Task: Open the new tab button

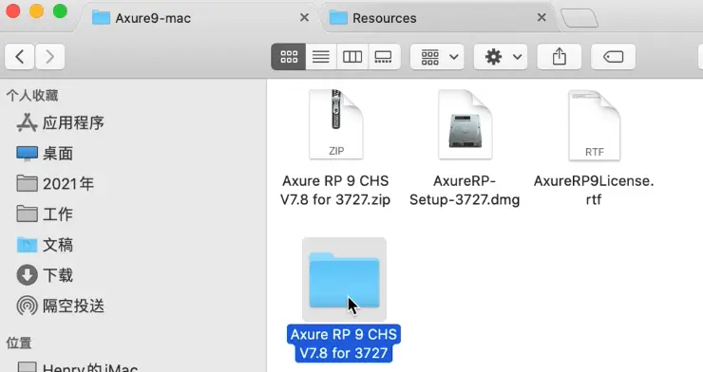Action: click(579, 18)
